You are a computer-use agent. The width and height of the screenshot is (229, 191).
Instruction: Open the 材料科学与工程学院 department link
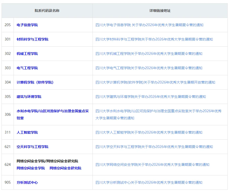coord(32,39)
